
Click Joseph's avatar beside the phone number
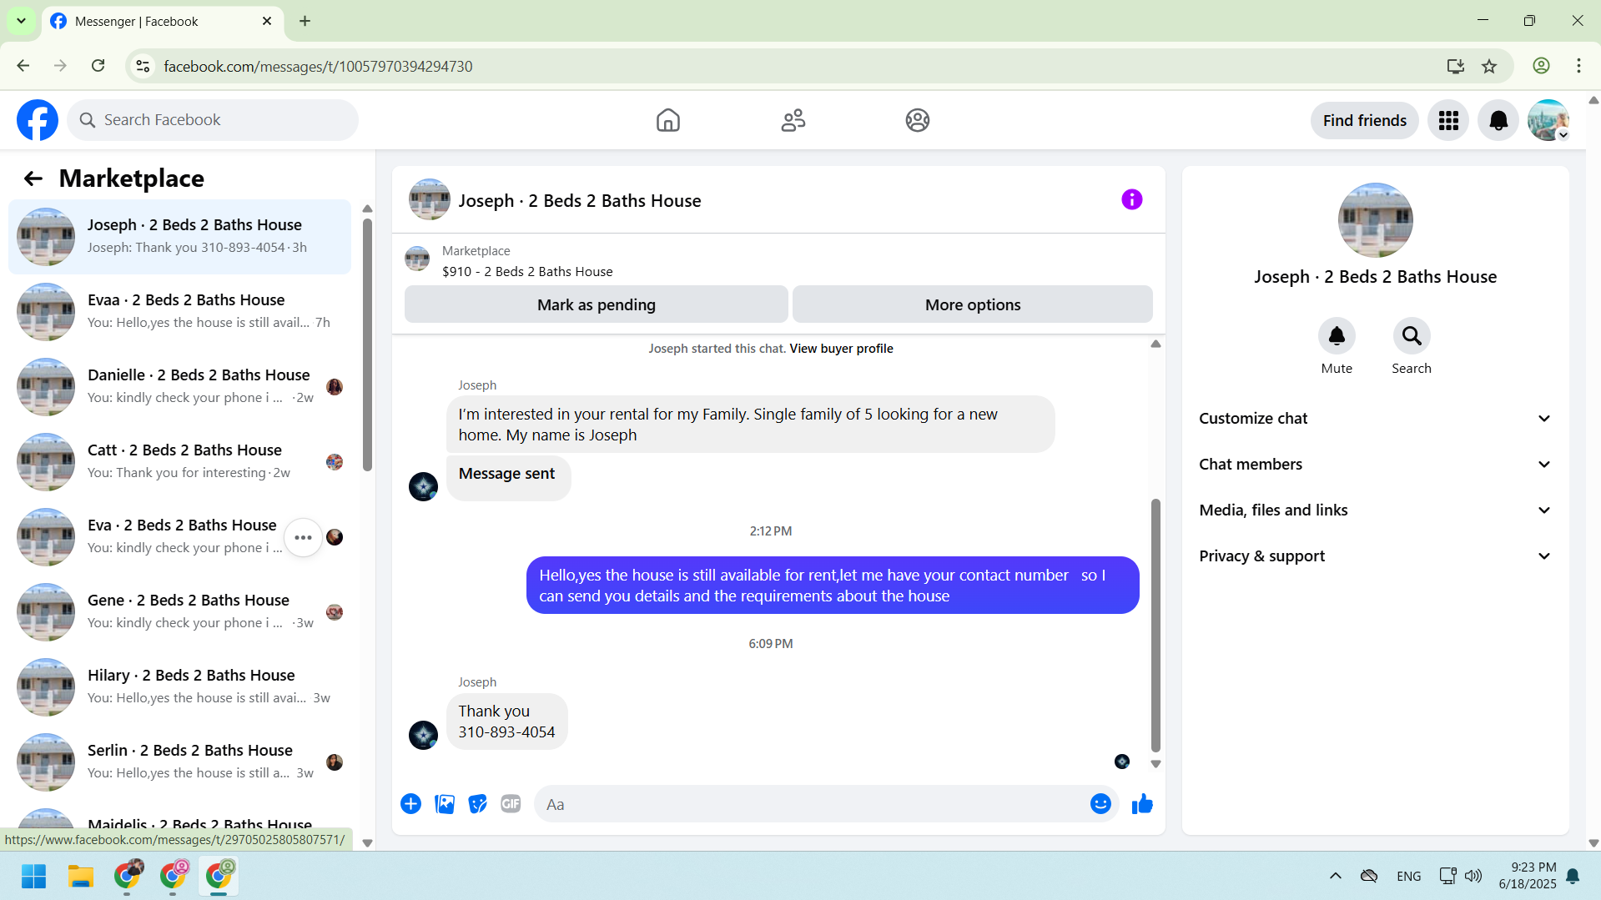tap(423, 735)
